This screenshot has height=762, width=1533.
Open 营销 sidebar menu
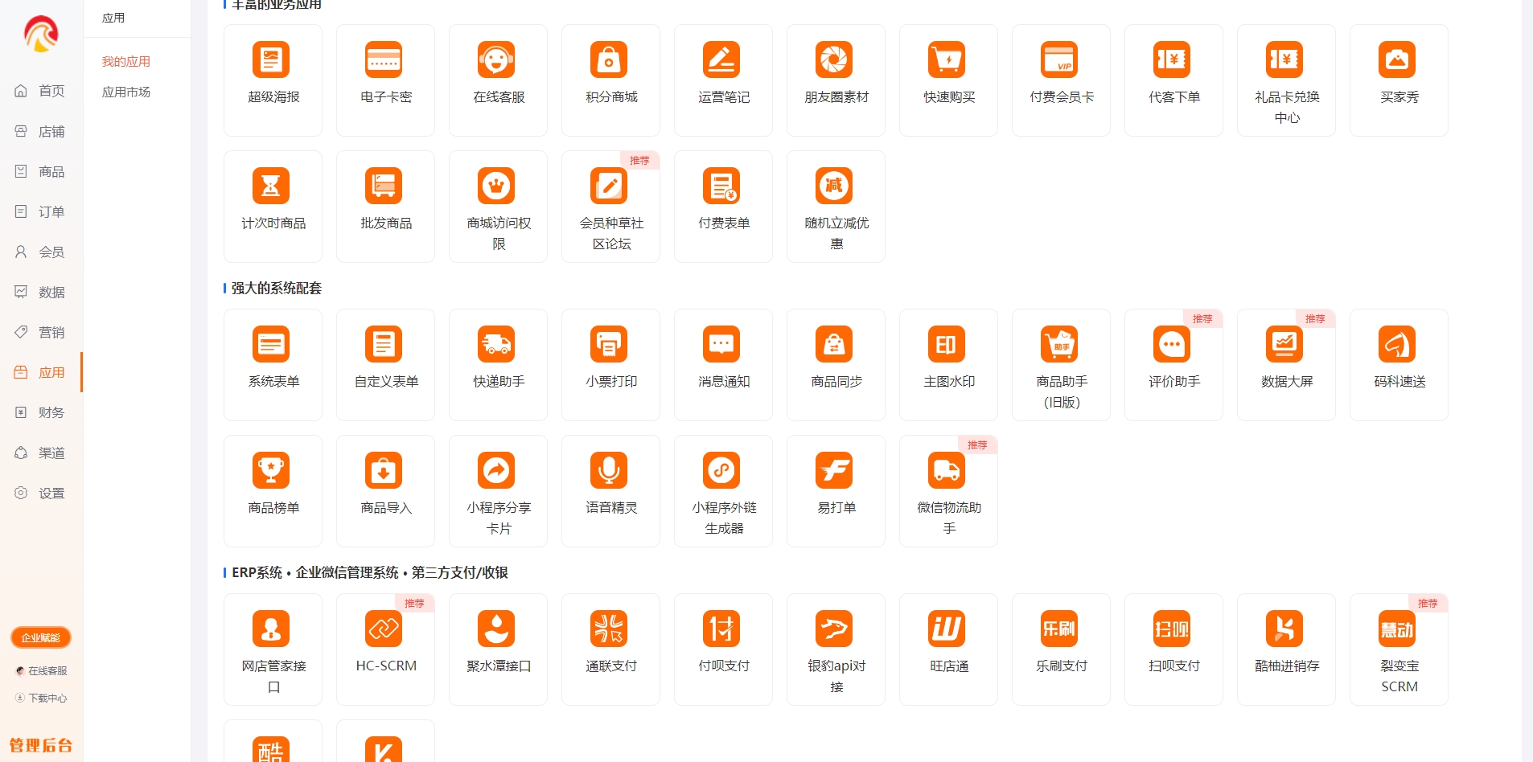coord(41,332)
